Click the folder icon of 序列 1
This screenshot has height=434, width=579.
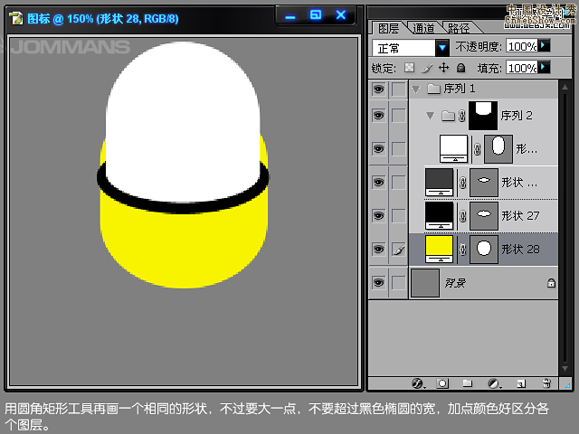[x=433, y=89]
